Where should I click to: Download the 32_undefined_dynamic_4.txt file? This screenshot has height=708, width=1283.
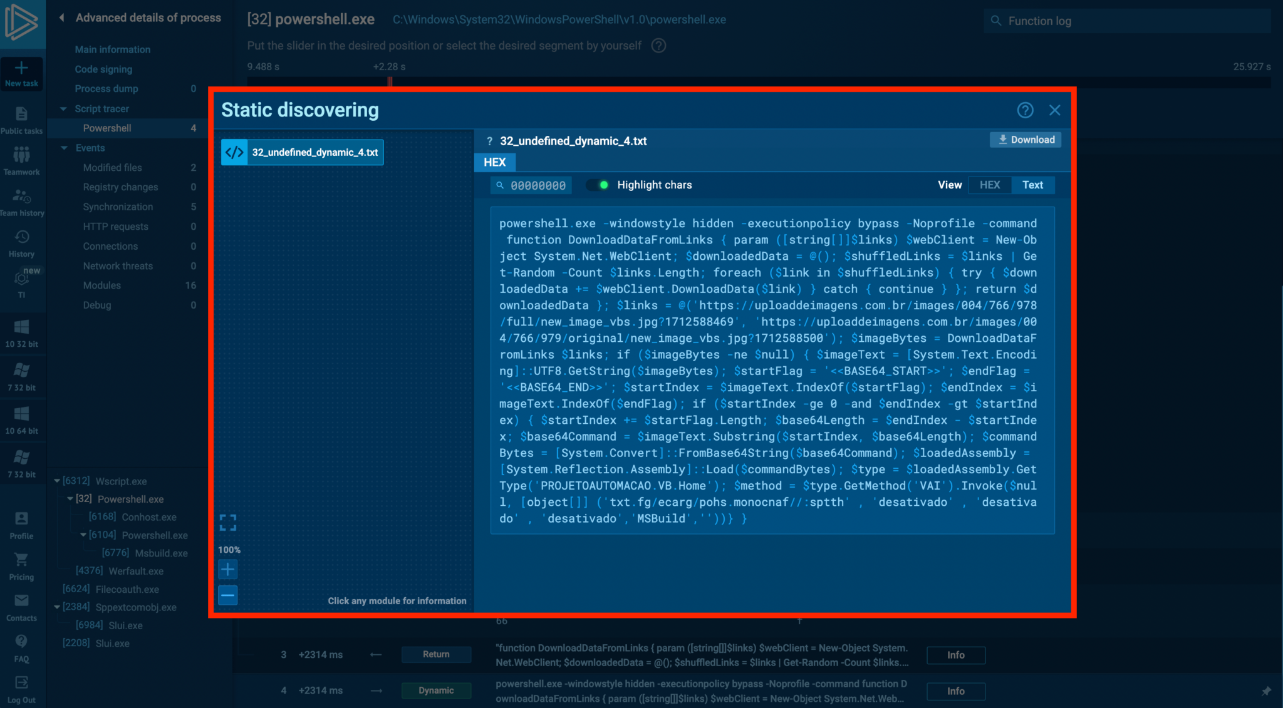(x=1026, y=140)
